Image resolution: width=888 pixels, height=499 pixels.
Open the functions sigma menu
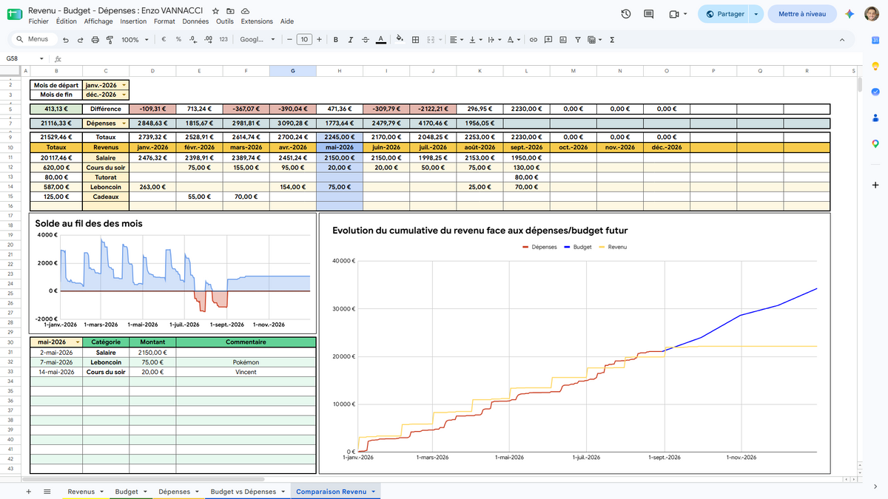click(x=612, y=40)
